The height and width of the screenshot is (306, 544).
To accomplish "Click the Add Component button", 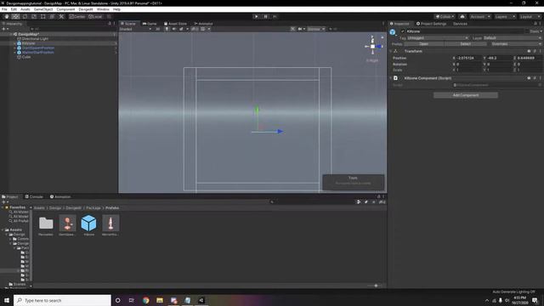I will coord(466,95).
